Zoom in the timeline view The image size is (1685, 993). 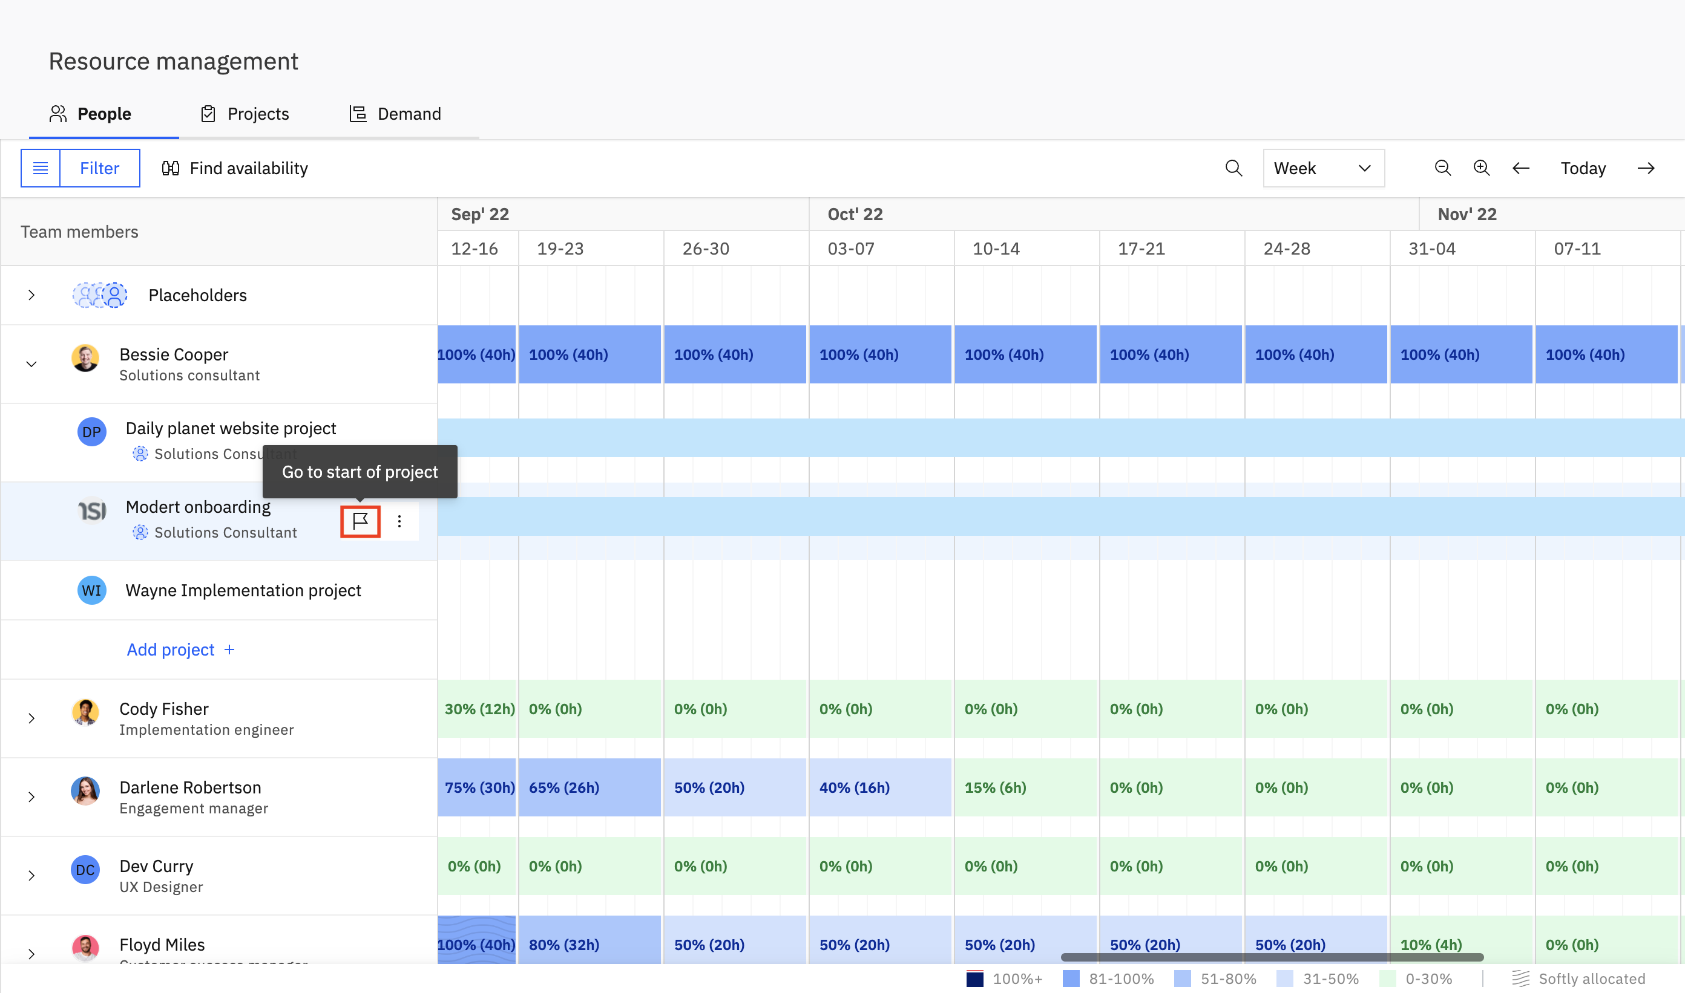pos(1482,168)
